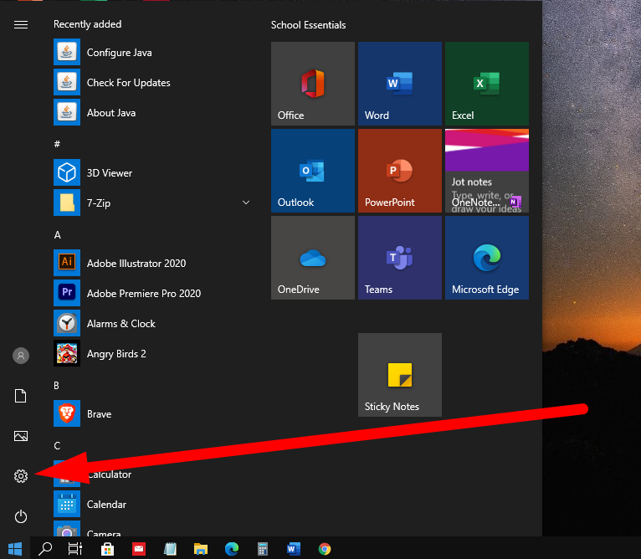The image size is (641, 559).
Task: Open Alarms & Clock app
Action: coord(153,324)
